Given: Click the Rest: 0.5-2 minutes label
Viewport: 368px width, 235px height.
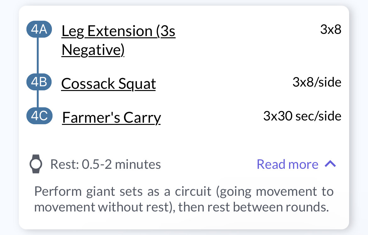Looking at the screenshot, I should [106, 164].
